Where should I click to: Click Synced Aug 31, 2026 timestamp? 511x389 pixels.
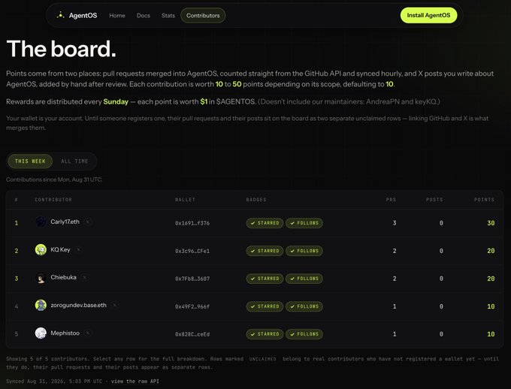click(54, 381)
